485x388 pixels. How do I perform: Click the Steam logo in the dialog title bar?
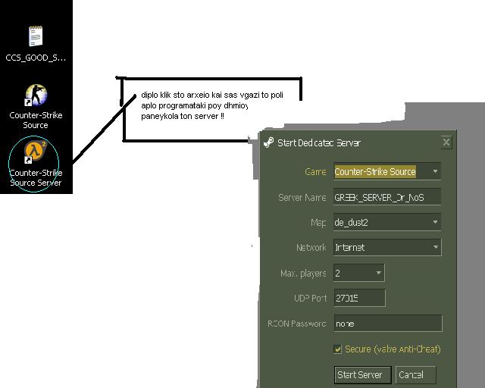coord(268,142)
